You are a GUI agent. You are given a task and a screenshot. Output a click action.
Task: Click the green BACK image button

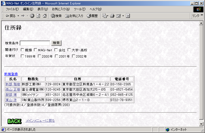pos(14,121)
